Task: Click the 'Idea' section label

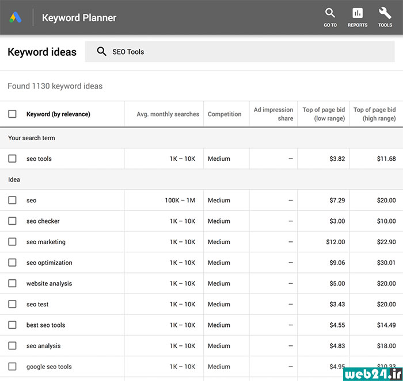Action: pos(14,179)
